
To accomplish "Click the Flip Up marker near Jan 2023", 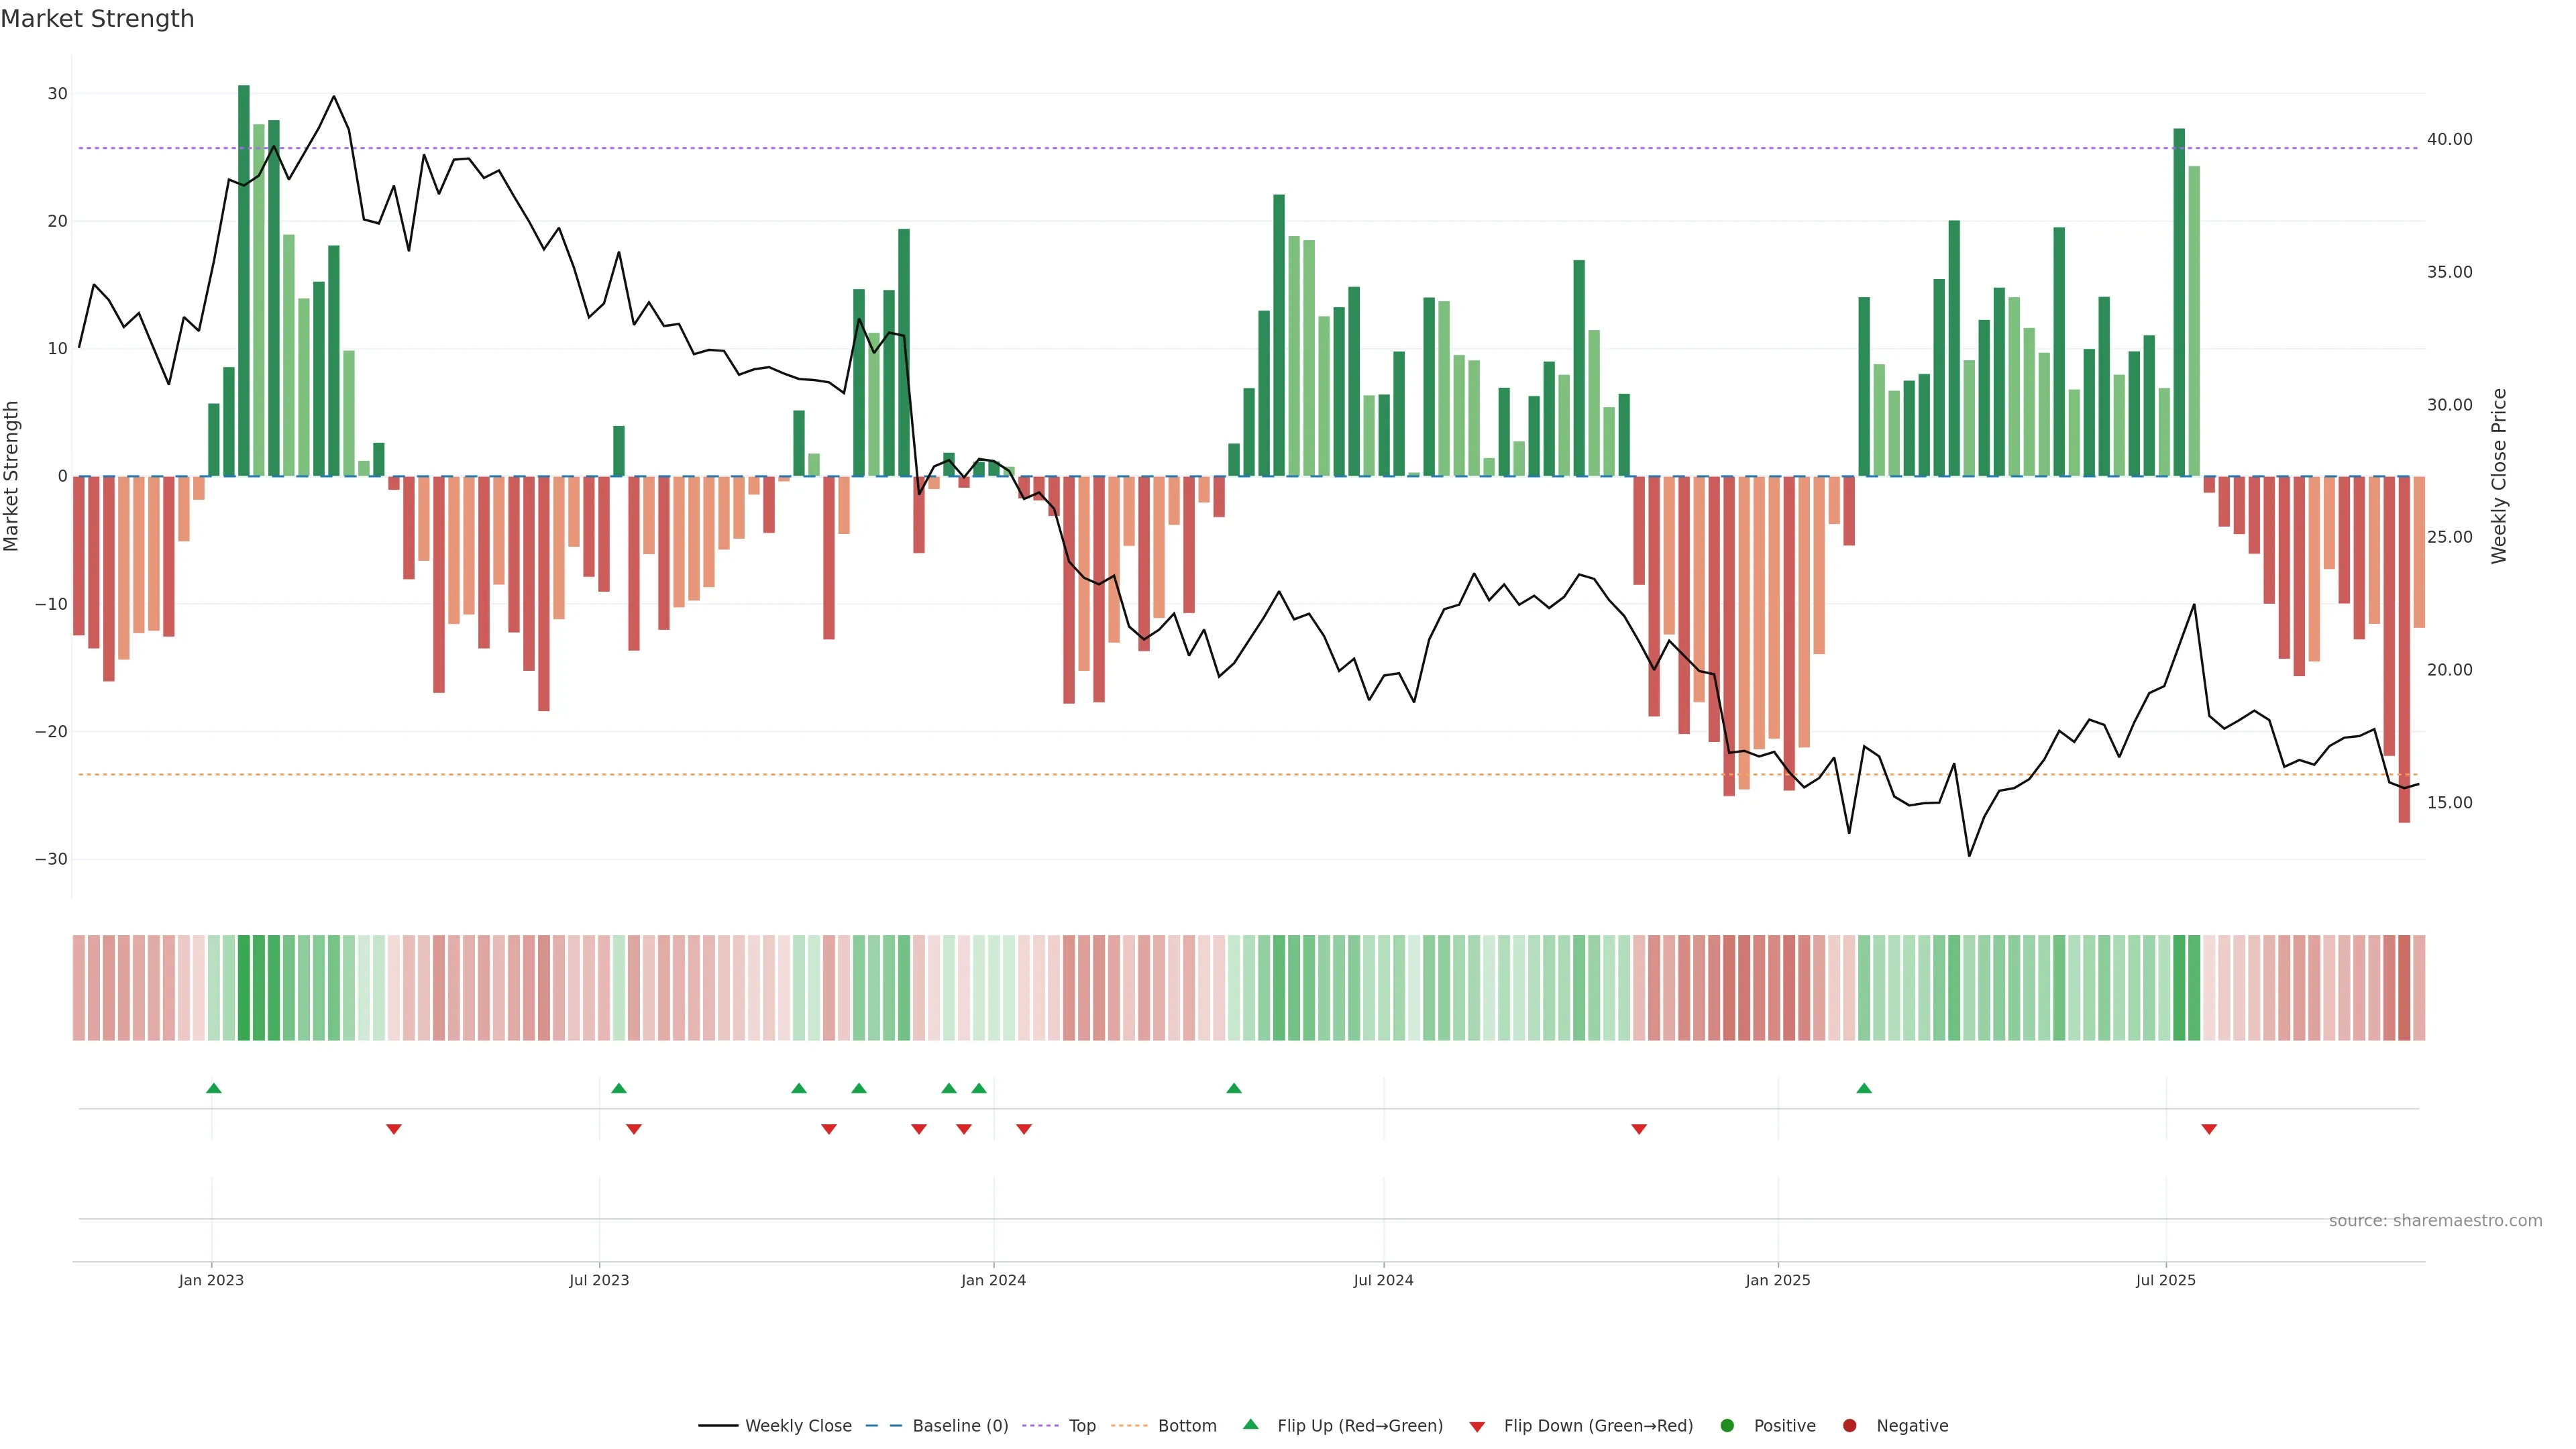I will 213,1088.
